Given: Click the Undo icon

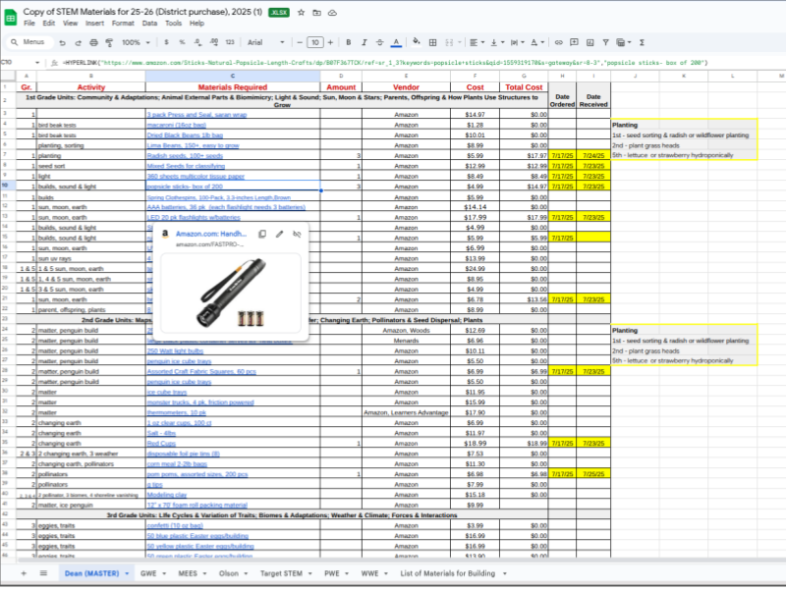Looking at the screenshot, I should click(62, 42).
